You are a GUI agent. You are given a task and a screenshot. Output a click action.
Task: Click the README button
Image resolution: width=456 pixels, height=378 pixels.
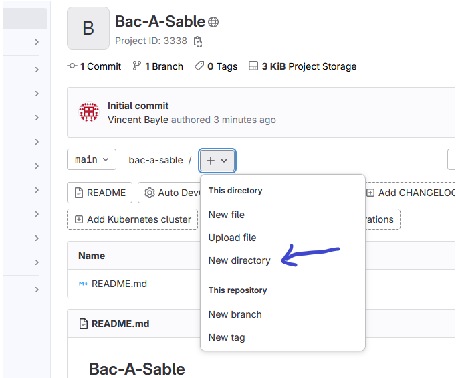[100, 193]
